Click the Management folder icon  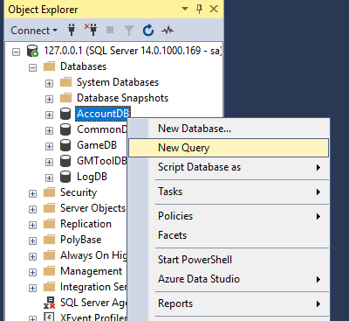pos(49,271)
